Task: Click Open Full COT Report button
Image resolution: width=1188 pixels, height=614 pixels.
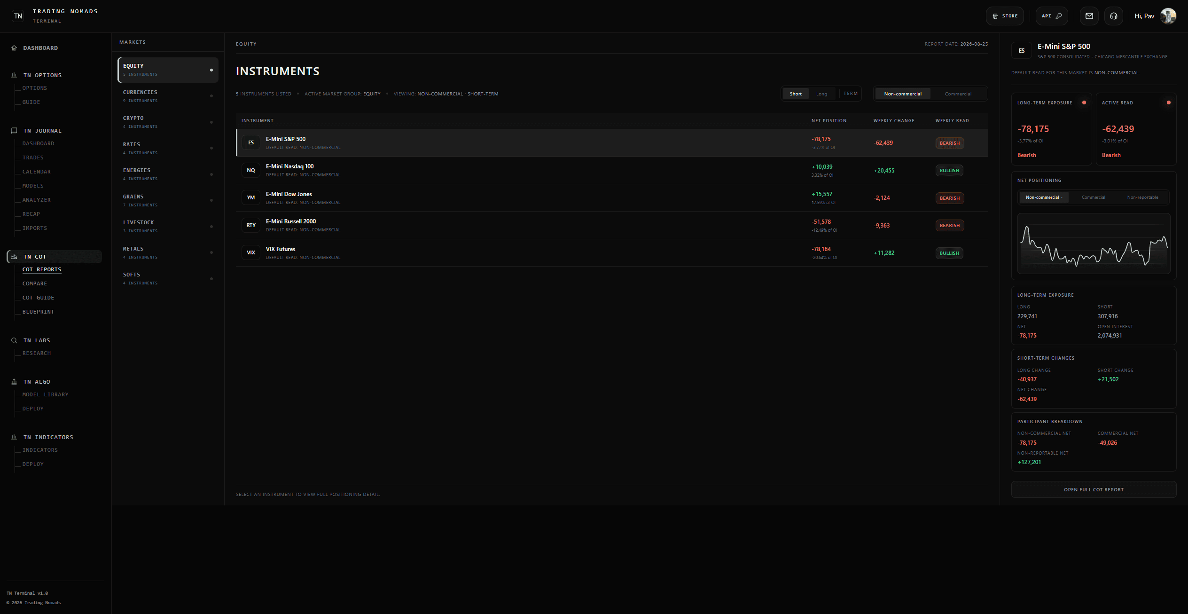Action: [x=1094, y=489]
